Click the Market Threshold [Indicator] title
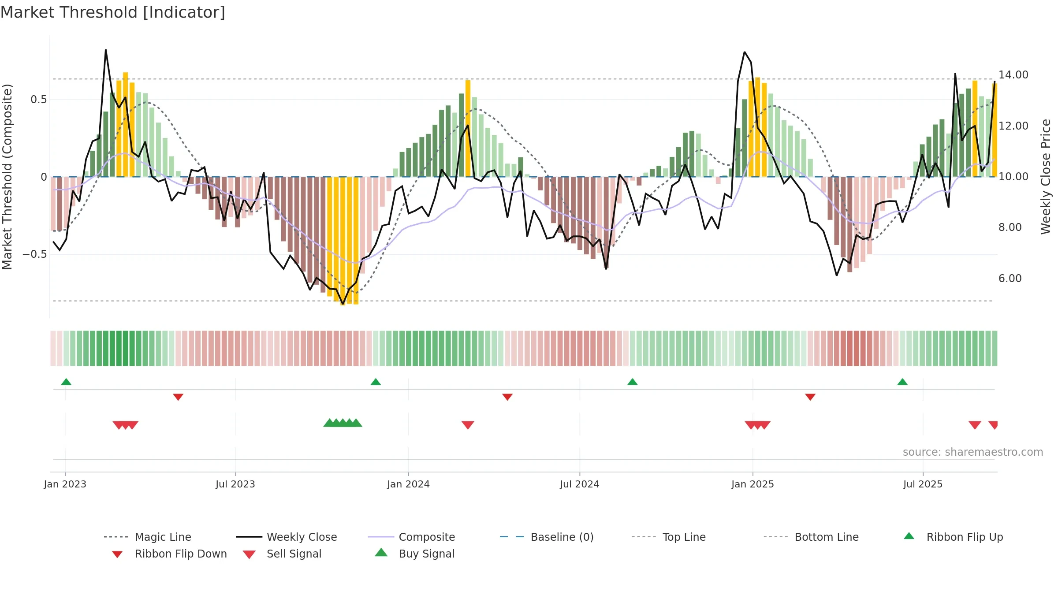1058x595 pixels. (113, 12)
